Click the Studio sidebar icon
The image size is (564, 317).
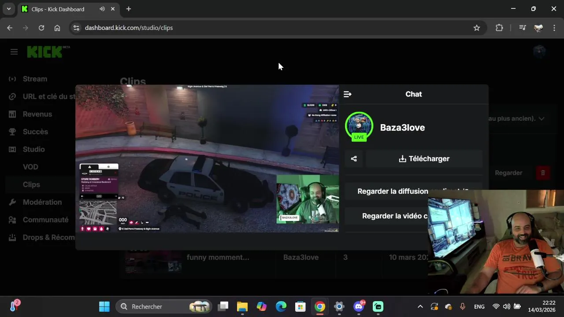coord(12,149)
